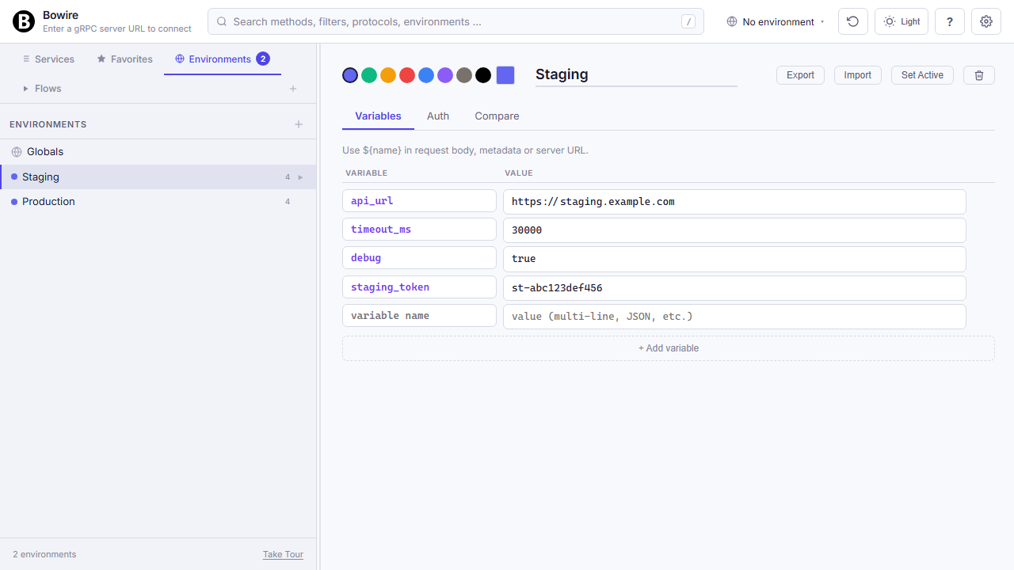Add a new flow with plus icon
The width and height of the screenshot is (1014, 570).
point(293,89)
